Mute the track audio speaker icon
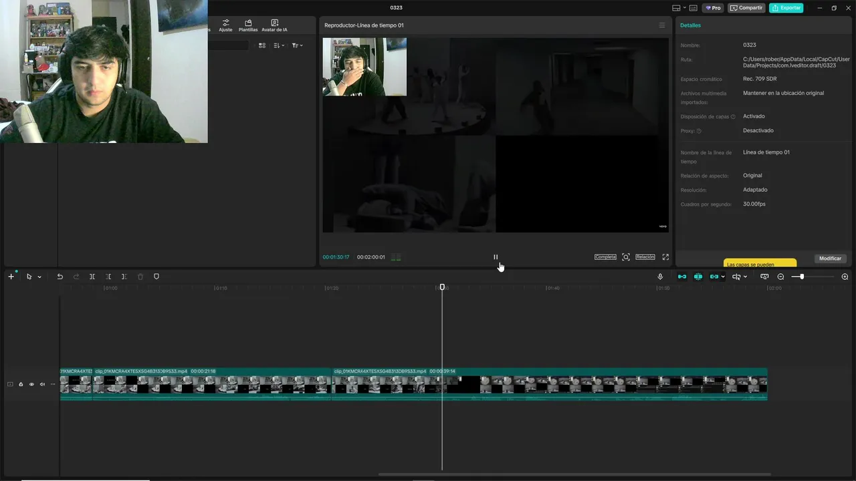 (x=42, y=384)
